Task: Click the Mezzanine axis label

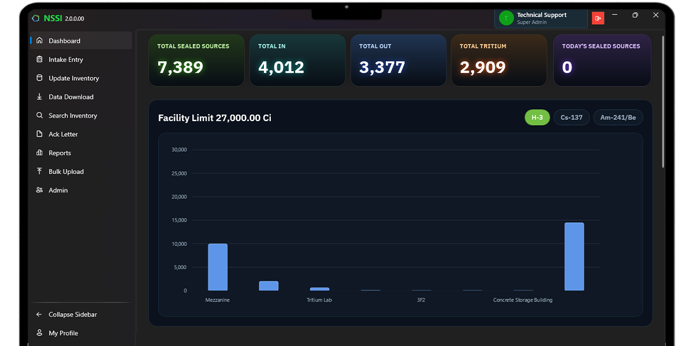Action: point(218,300)
